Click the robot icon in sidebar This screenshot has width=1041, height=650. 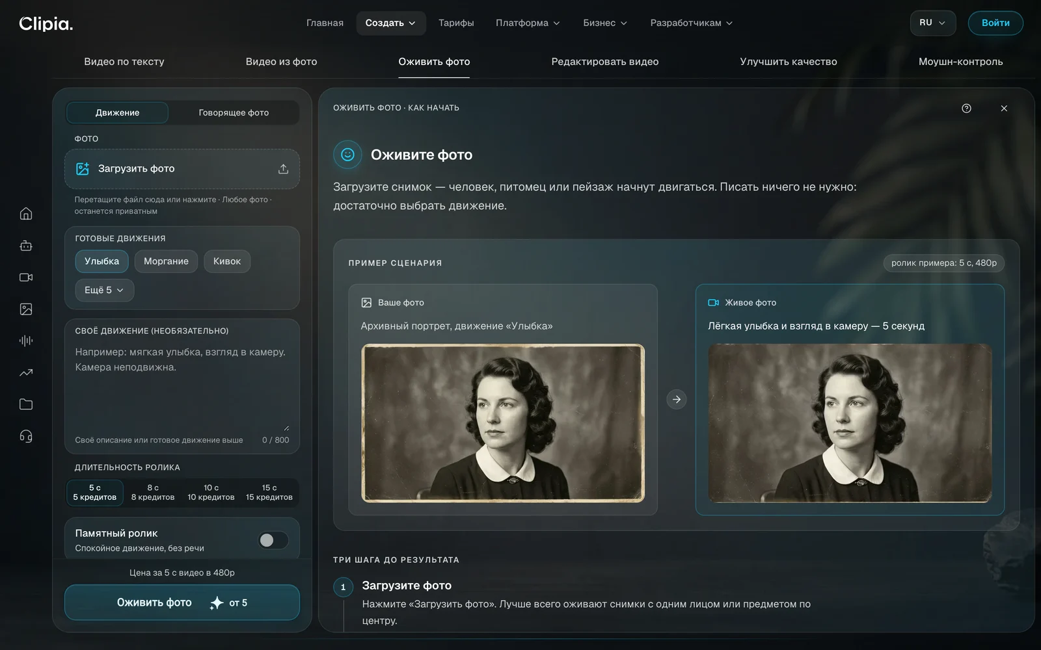click(x=26, y=246)
